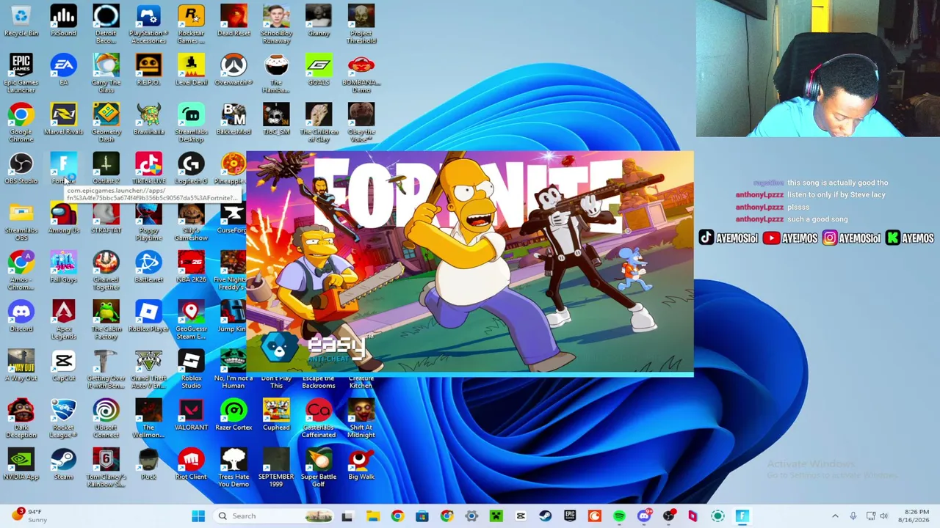Click the PlayStation Accessories desktop shortcut

click(148, 24)
